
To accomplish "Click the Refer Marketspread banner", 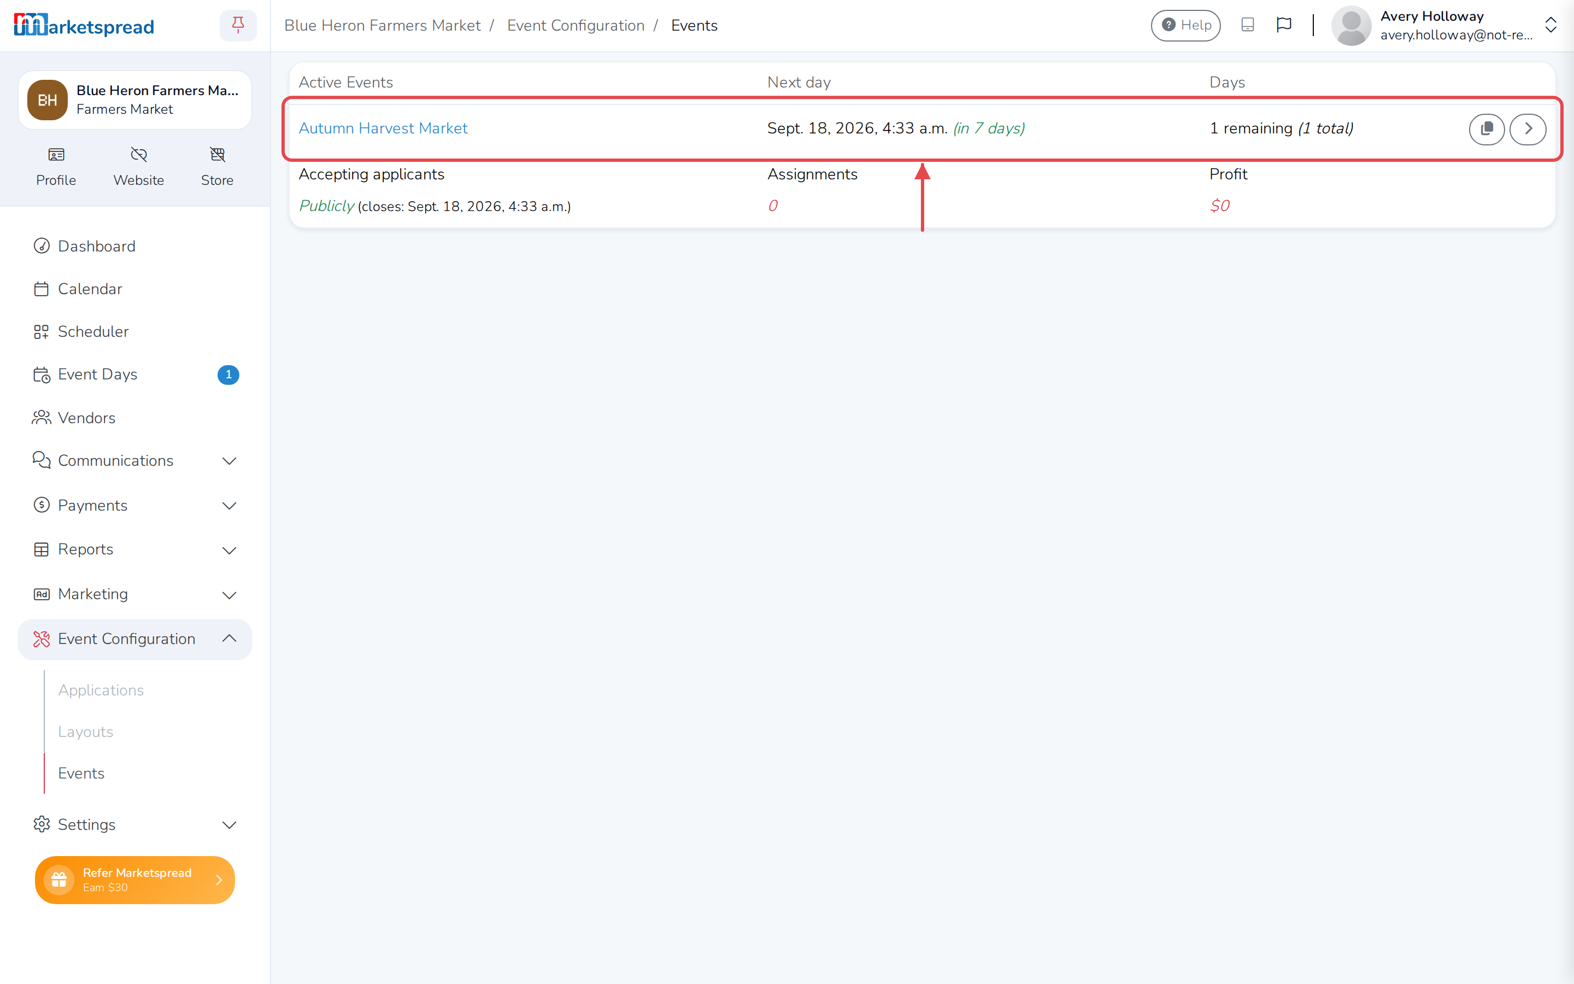I will click(134, 880).
